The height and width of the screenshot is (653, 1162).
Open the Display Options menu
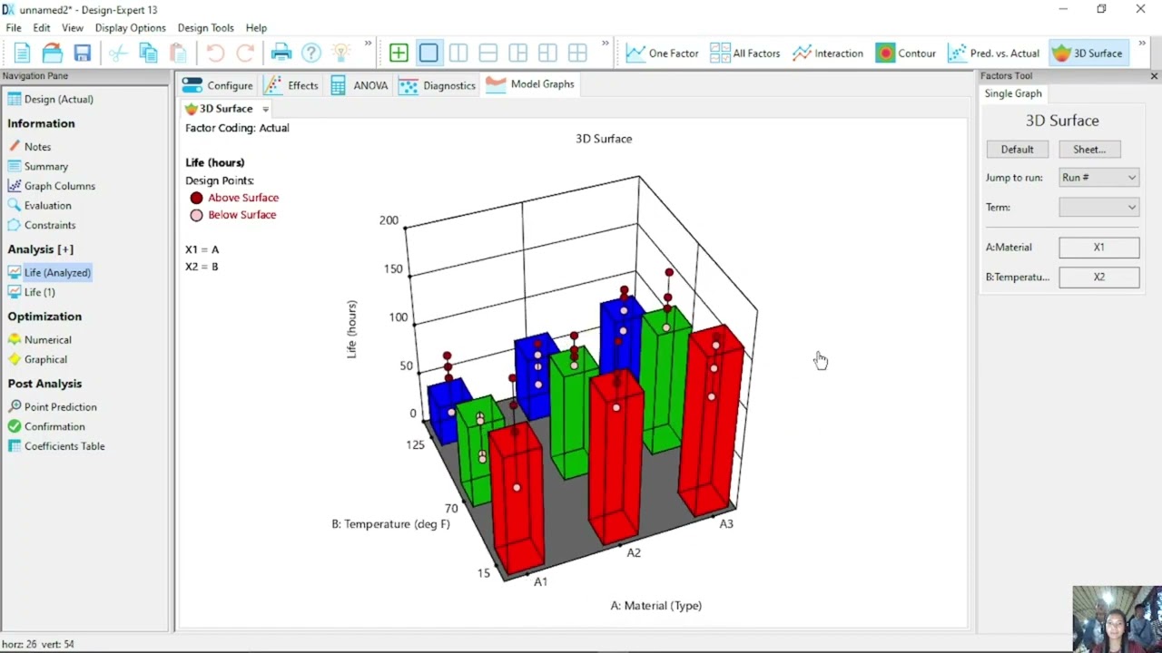[131, 28]
